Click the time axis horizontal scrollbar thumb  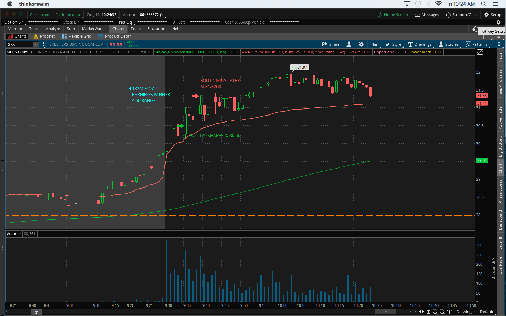[385, 311]
